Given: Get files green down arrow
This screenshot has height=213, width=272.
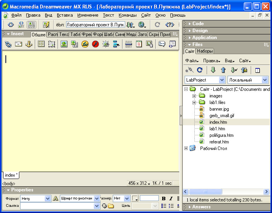Looking at the screenshot, I should pos(213,70).
